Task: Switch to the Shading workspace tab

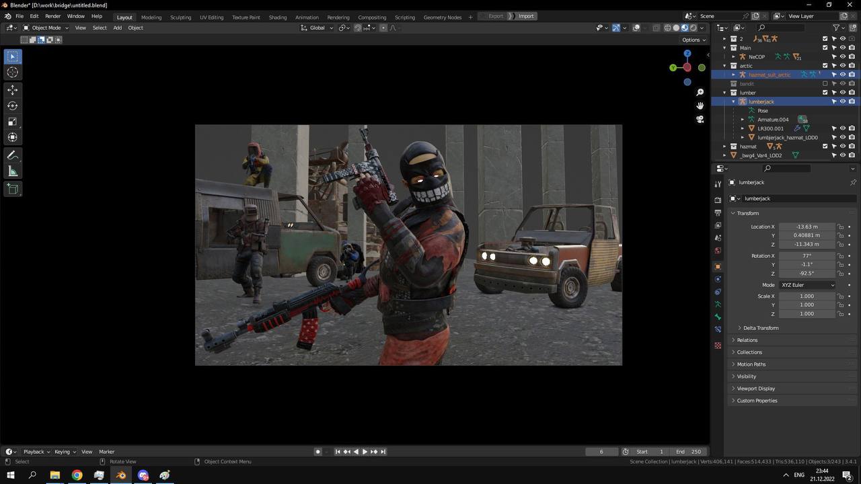Action: [277, 17]
